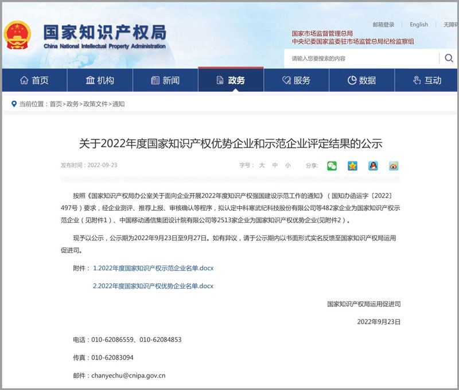Set font size to 中
The height and width of the screenshot is (390, 459).
pos(275,166)
